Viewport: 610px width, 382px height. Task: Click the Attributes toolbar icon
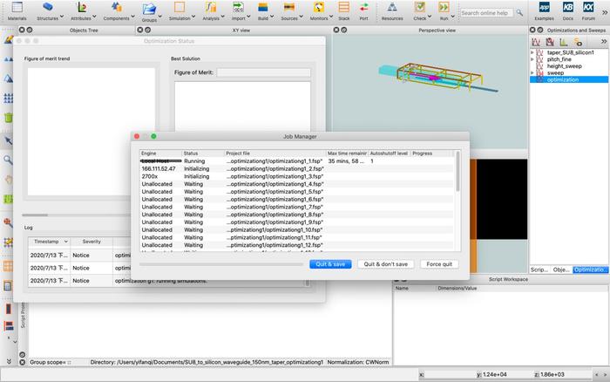click(x=81, y=7)
